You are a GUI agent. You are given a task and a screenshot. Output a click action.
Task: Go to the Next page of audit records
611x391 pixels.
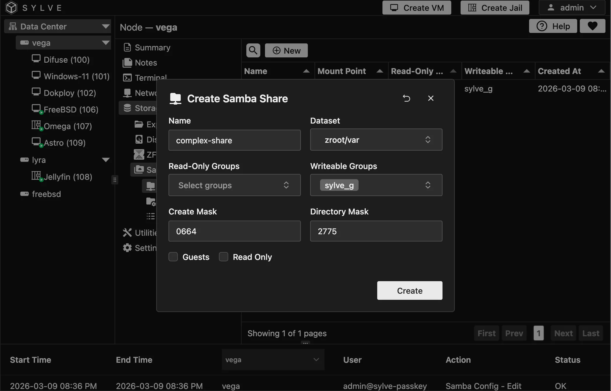click(563, 333)
